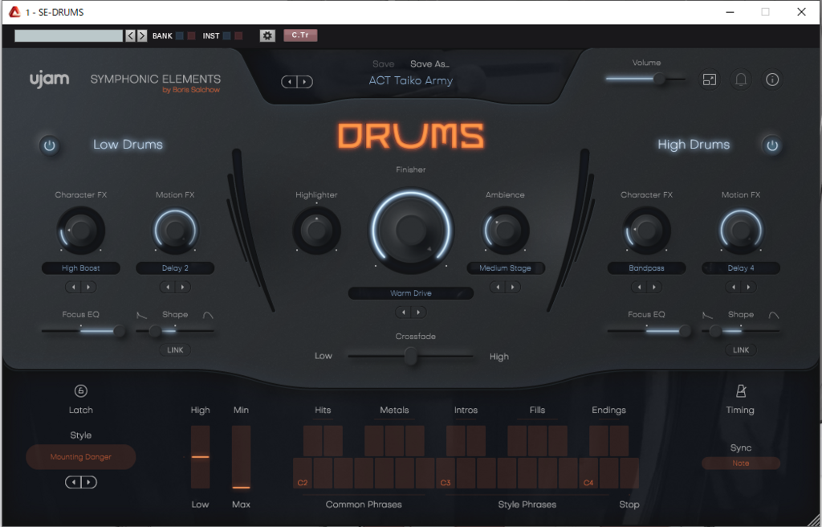Toggle the Low Drums power button
The width and height of the screenshot is (822, 527).
(x=49, y=145)
